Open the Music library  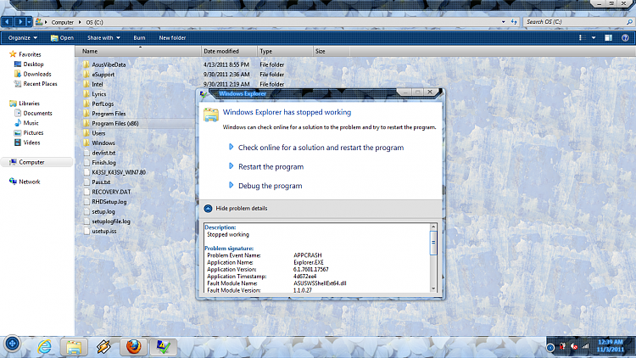coord(26,123)
